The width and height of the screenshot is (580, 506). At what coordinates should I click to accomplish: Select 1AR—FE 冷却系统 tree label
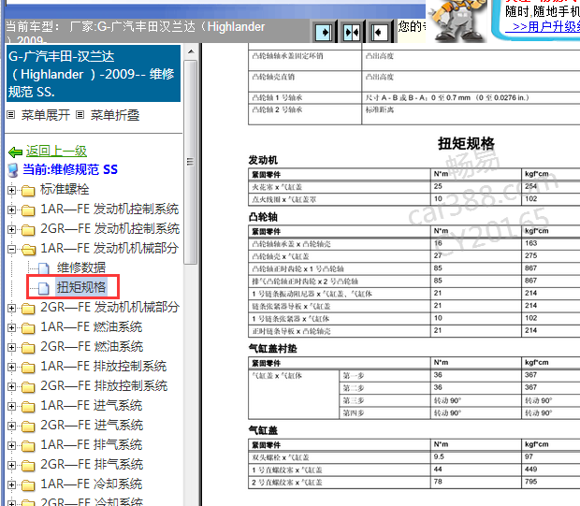(x=92, y=484)
